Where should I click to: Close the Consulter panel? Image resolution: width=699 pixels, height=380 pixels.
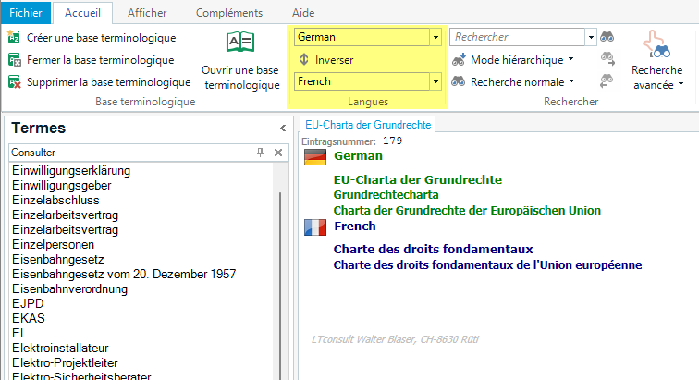(278, 153)
